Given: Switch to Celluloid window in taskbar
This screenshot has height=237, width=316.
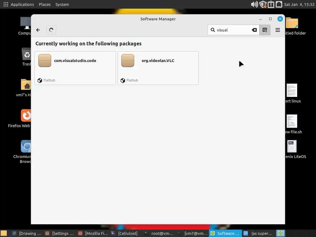Looking at the screenshot, I should pyautogui.click(x=124, y=233).
